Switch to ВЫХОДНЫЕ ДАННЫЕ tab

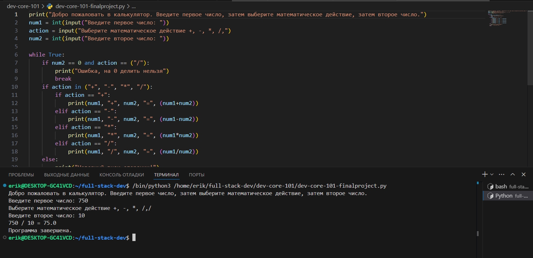(x=67, y=175)
